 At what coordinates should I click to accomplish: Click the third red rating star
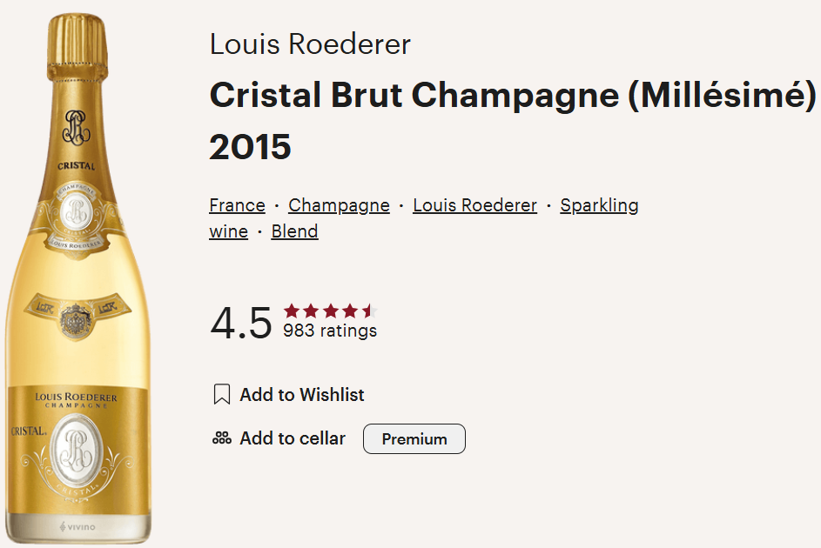330,311
